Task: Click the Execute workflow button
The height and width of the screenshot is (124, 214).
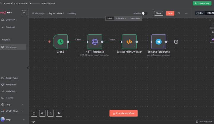Action: 123,113
